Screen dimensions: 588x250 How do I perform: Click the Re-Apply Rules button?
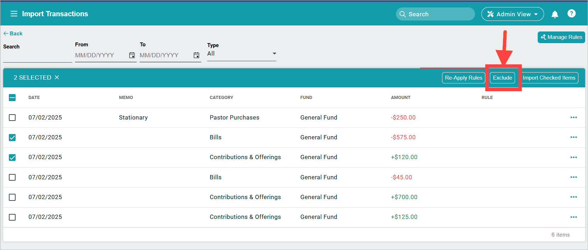pyautogui.click(x=463, y=78)
